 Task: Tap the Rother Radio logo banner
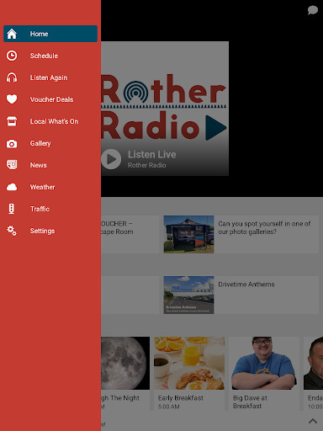point(165,109)
